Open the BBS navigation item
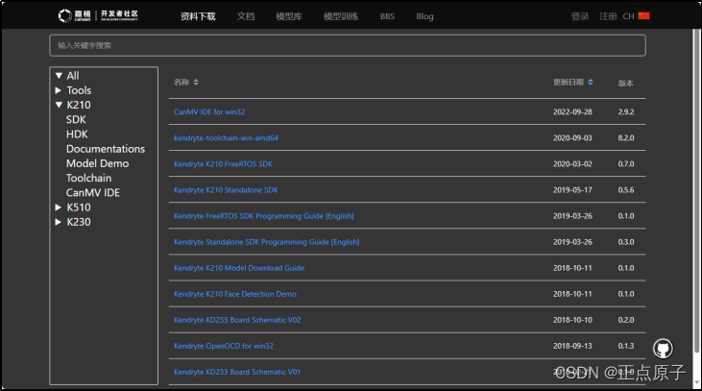Screen dimensions: 702x391 point(387,16)
